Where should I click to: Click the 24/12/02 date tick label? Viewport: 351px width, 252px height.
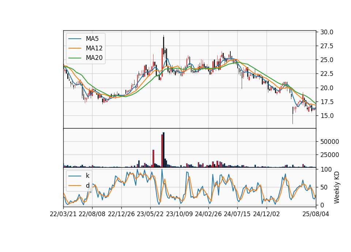(267, 214)
